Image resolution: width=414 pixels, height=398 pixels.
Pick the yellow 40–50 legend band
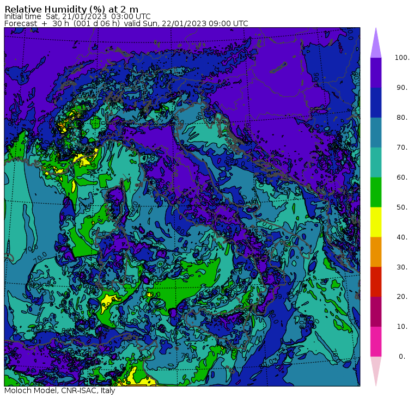pos(376,222)
